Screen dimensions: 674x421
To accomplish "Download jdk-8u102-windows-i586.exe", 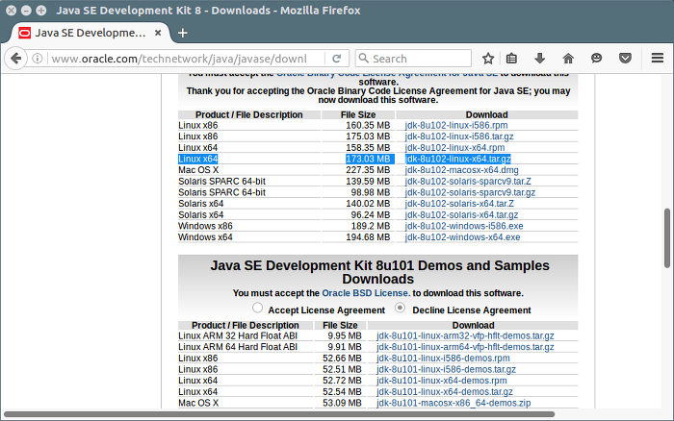I will (x=464, y=226).
